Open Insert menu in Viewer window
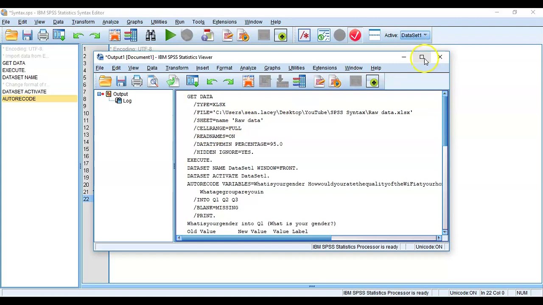543x305 pixels. click(202, 68)
